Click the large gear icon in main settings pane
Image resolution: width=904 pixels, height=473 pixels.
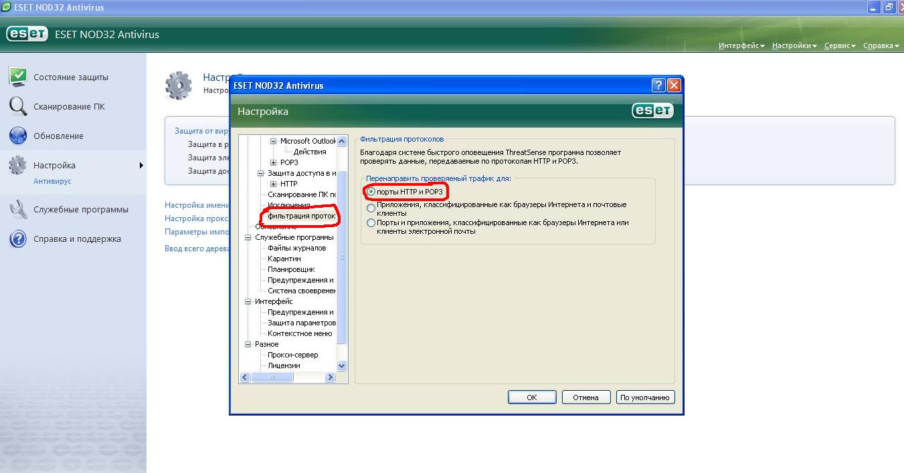(179, 85)
